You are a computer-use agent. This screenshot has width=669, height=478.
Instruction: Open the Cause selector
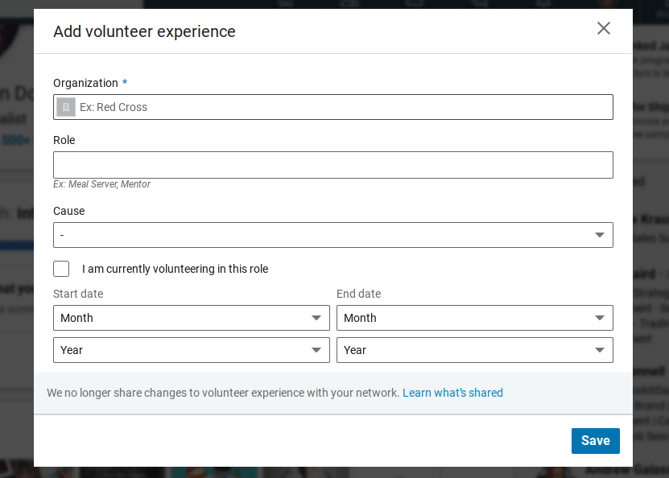[x=332, y=234]
